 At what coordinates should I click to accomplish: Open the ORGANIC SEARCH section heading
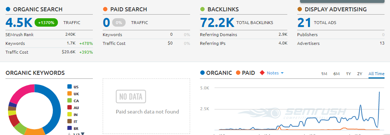(x=38, y=9)
